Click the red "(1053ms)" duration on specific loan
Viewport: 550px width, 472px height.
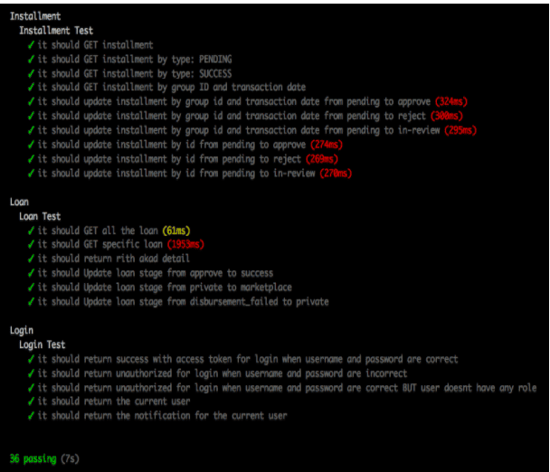click(184, 244)
